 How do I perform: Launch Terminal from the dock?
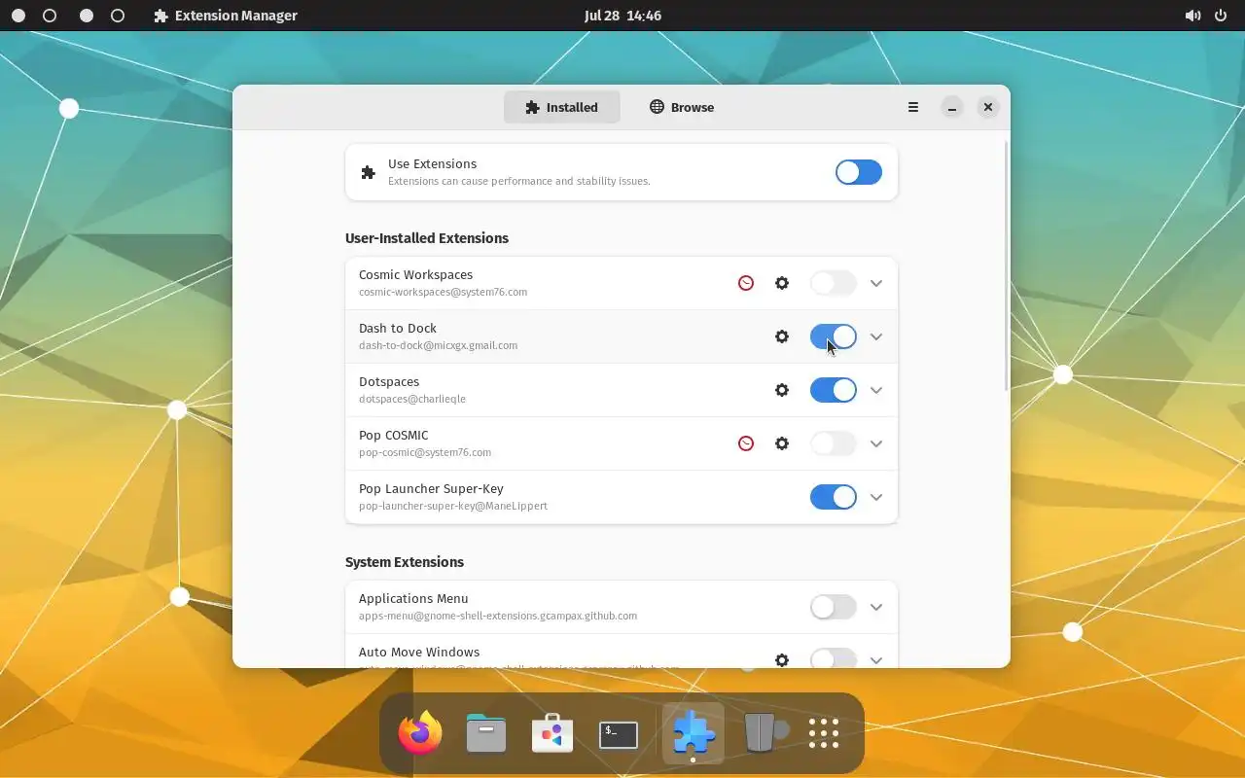(x=619, y=734)
